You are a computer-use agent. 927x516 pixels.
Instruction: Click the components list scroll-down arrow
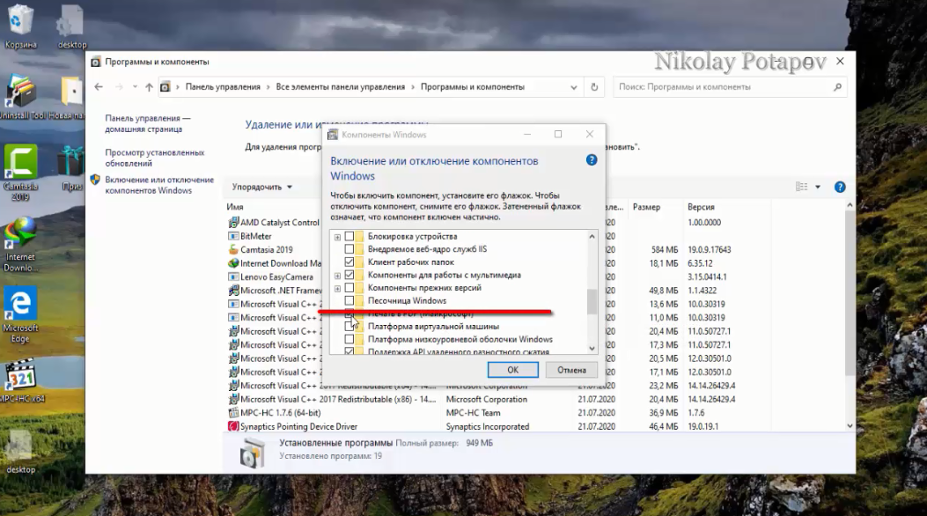pyautogui.click(x=592, y=349)
